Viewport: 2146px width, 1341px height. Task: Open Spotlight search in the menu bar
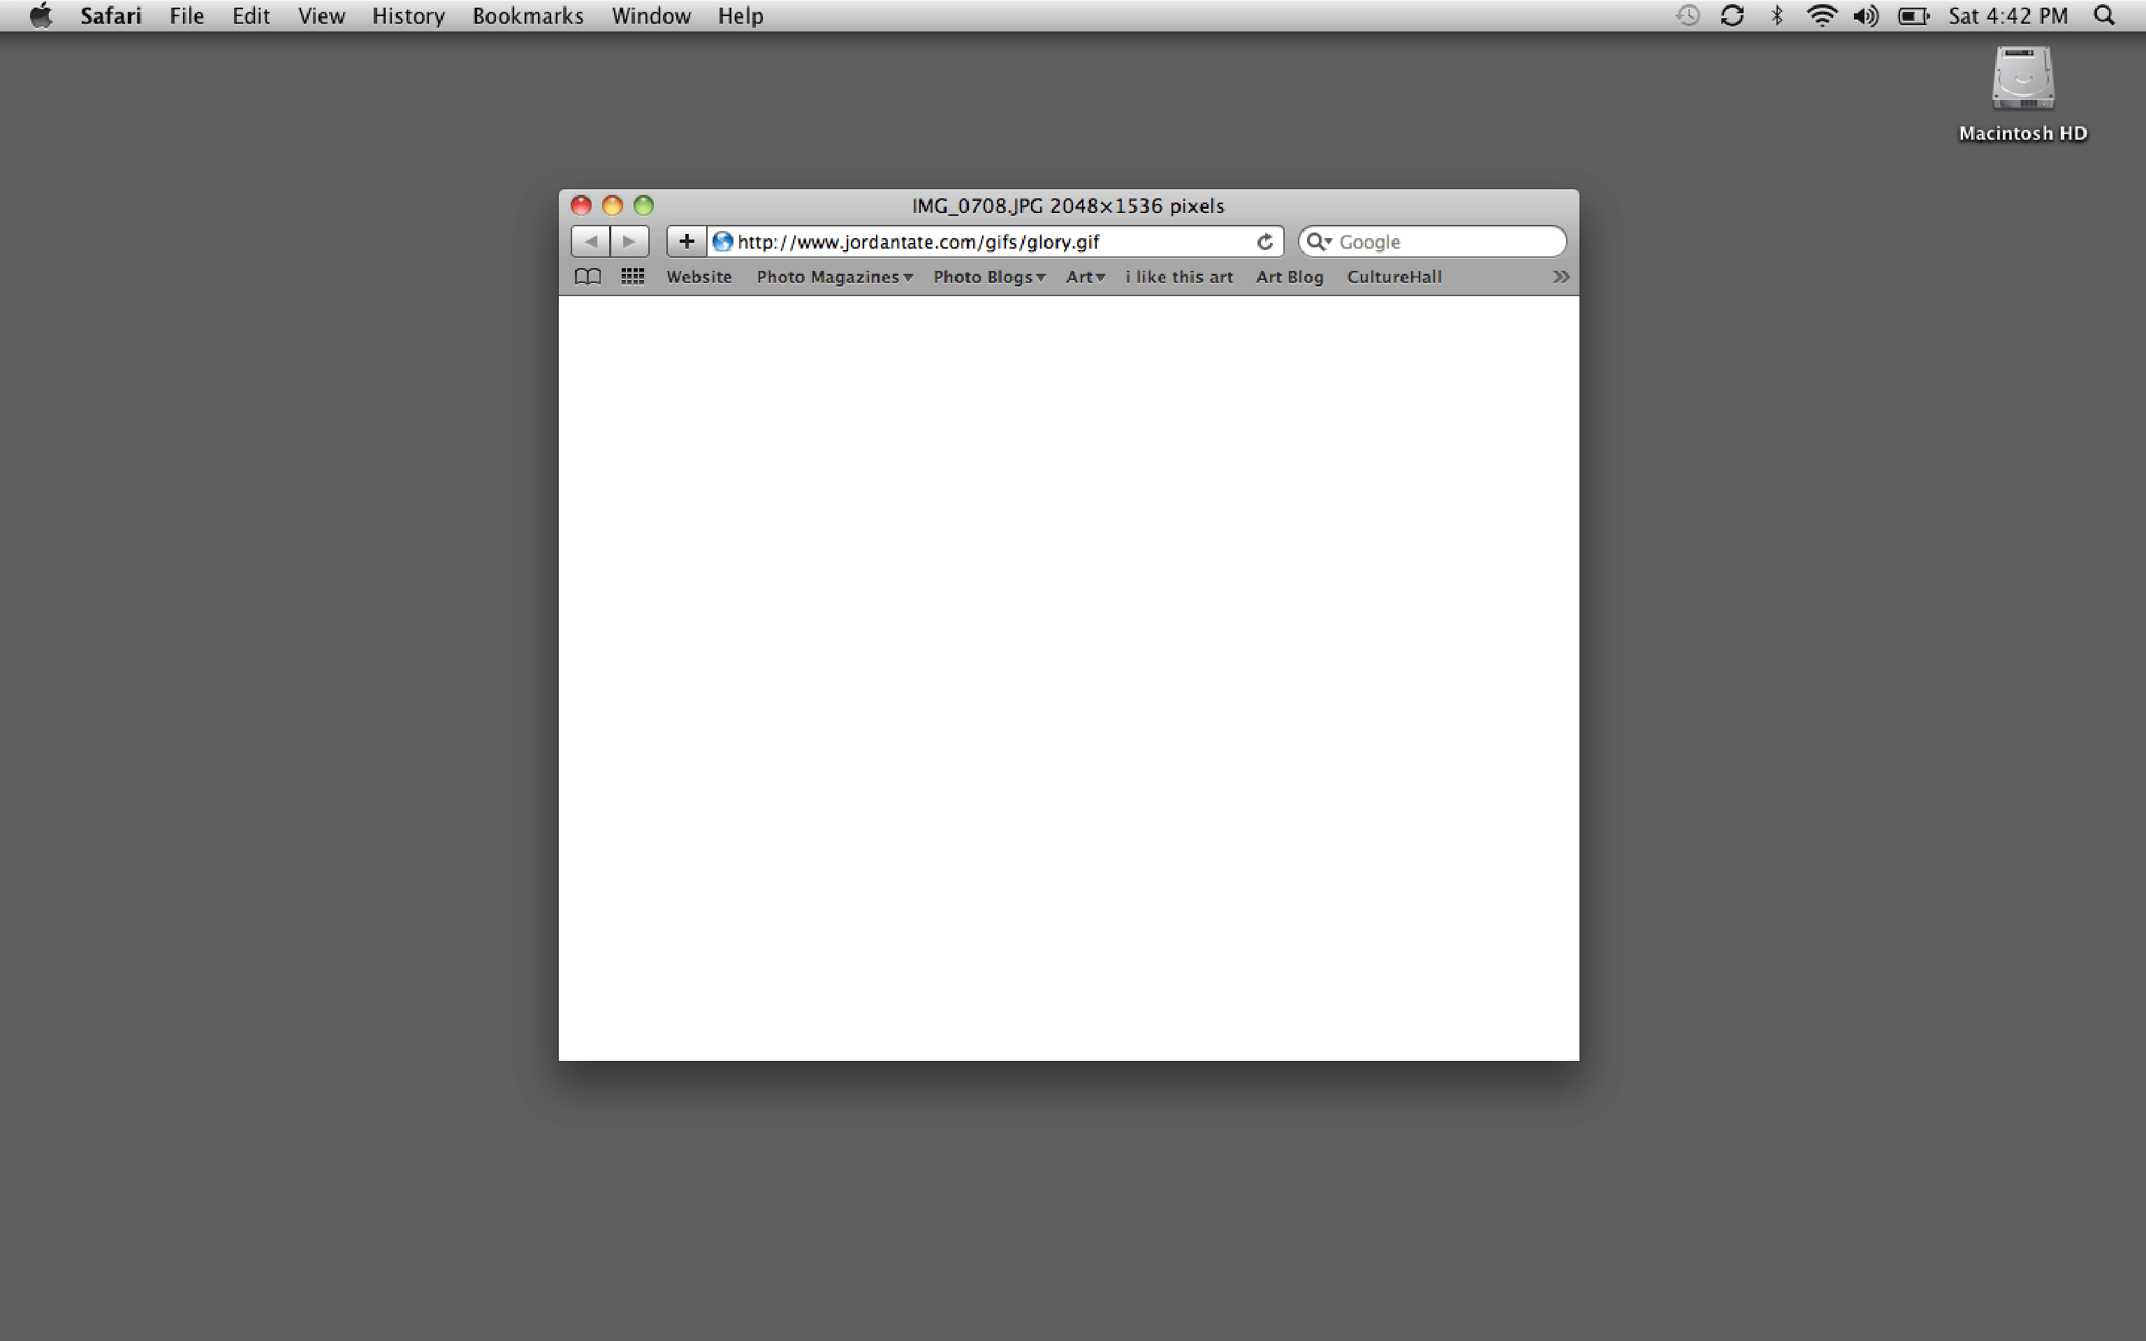[2103, 16]
